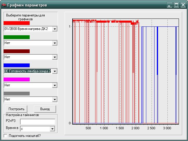Open the dark red series parameter dropdown
The image size is (188, 141).
tap(55, 57)
